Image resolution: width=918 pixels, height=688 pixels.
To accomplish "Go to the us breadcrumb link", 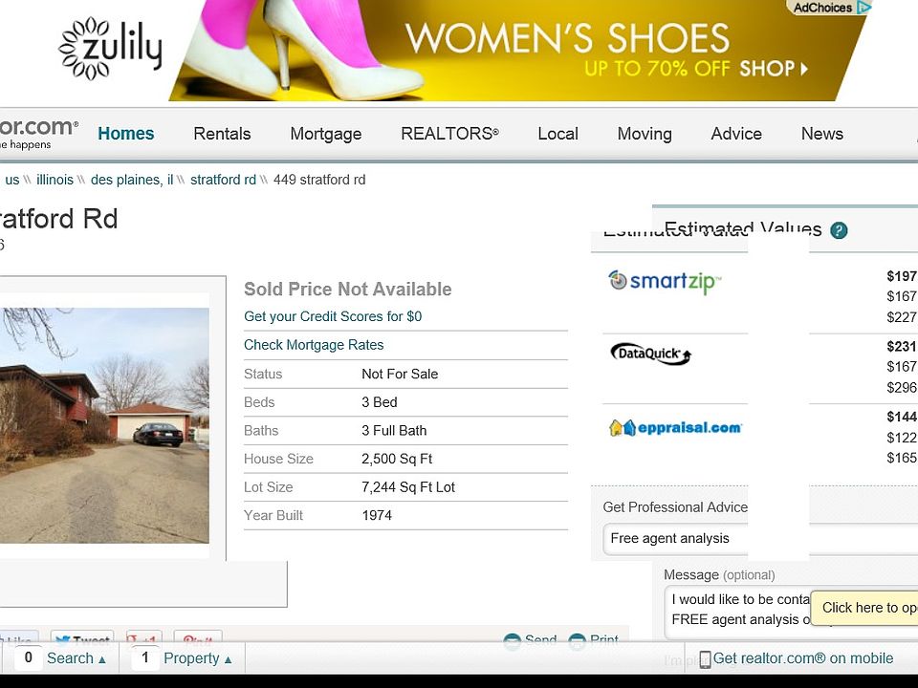I will (x=11, y=180).
